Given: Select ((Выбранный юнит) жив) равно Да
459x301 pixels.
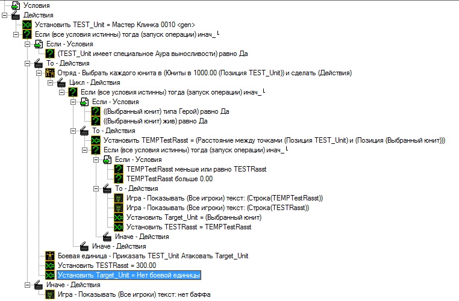Looking at the screenshot, I should click(x=155, y=121).
